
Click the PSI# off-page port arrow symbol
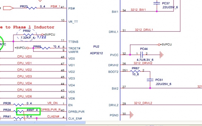8,8
